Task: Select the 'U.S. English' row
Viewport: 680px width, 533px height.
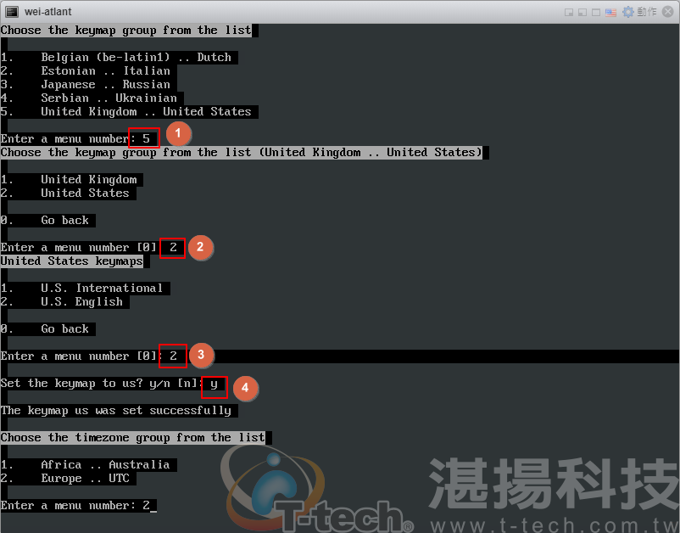Action: tap(64, 301)
